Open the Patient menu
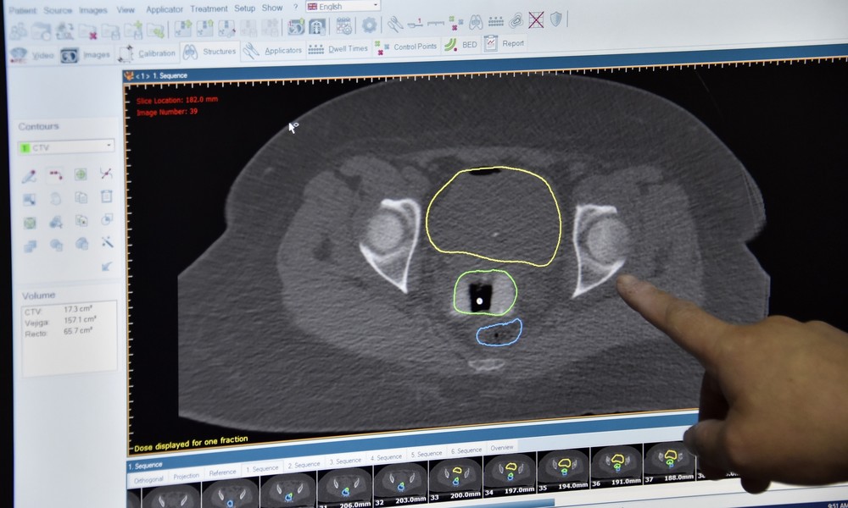Viewport: 848px width, 508px height. coord(22,10)
